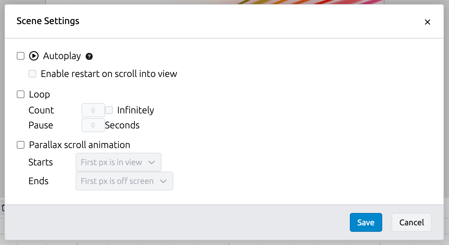Tick Enable restart on scroll checkbox

tap(32, 74)
